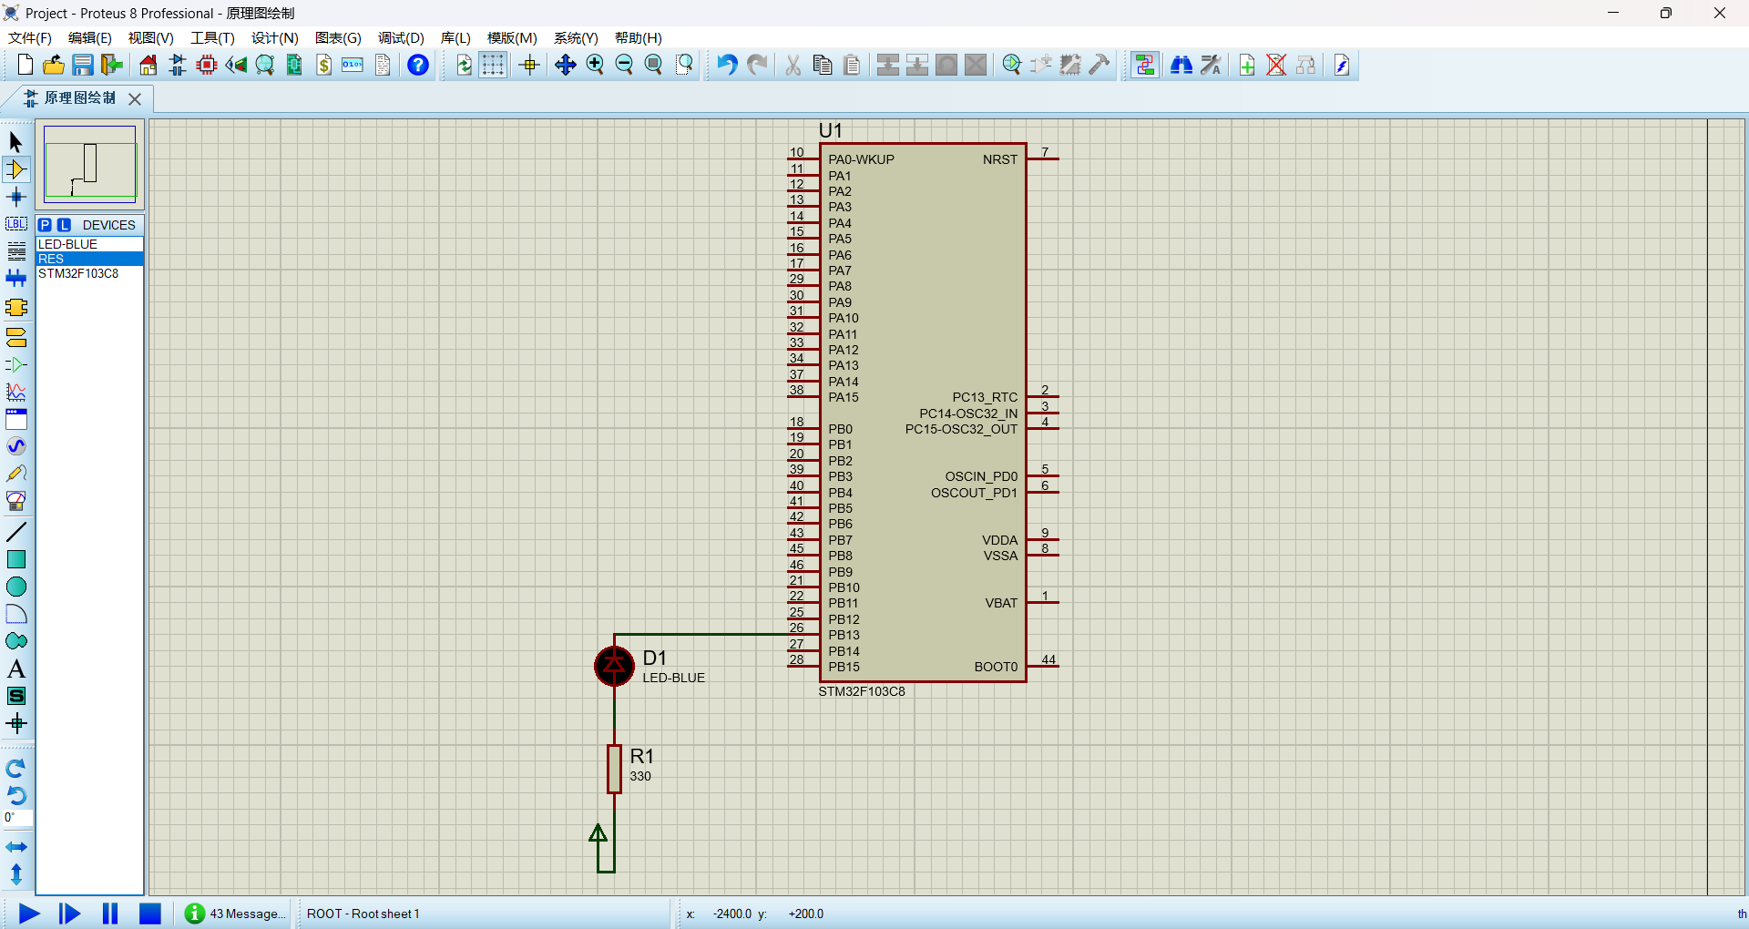Click the Zoom Out magnifier button
This screenshot has height=929, width=1749.
(624, 65)
